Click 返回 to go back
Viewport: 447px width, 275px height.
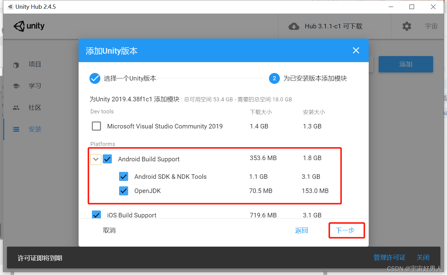[301, 230]
